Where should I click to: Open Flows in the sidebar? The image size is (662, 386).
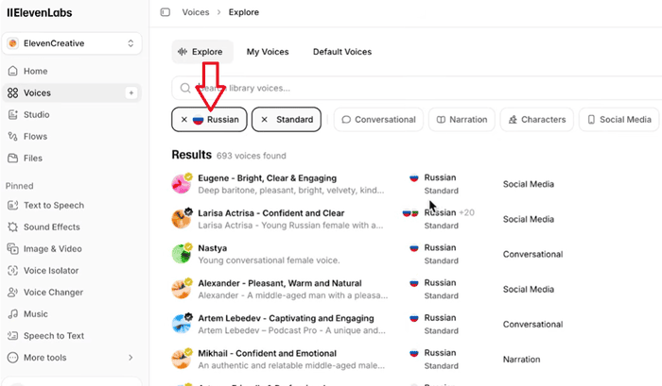(35, 137)
